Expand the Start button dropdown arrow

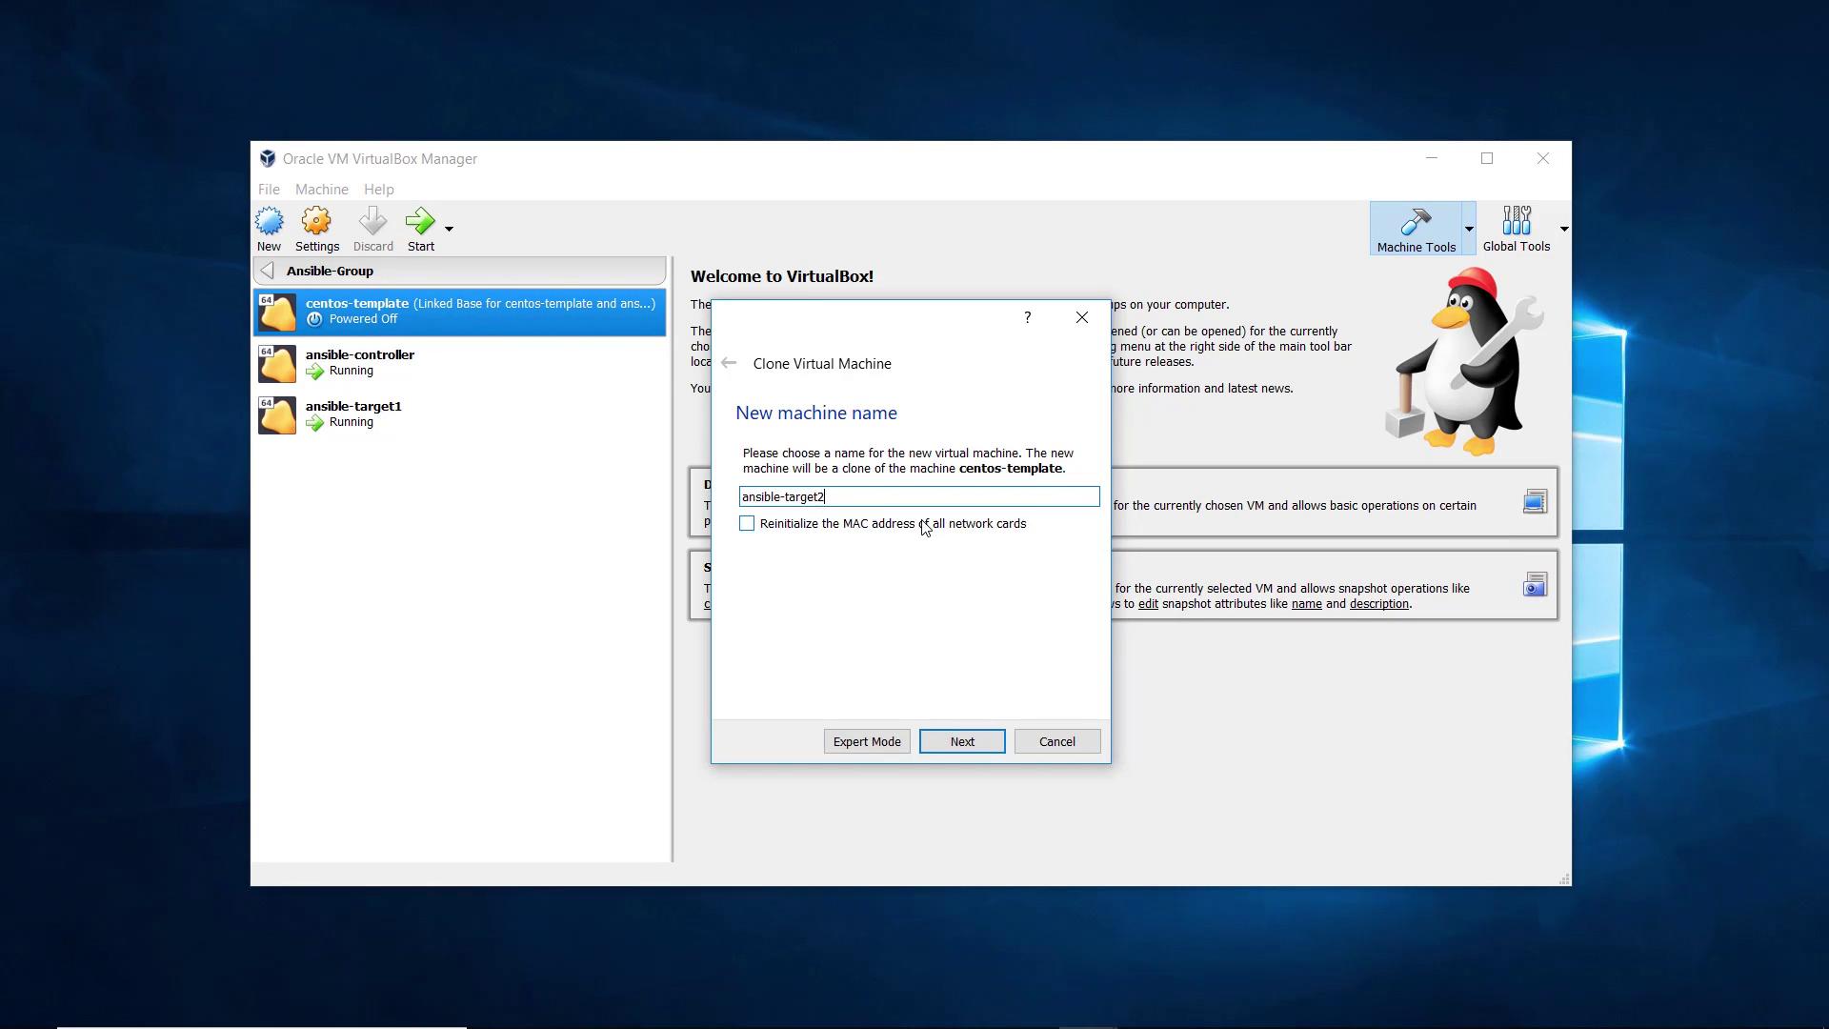[449, 229]
